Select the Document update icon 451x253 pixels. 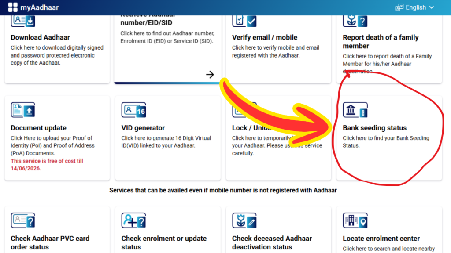pos(22,110)
